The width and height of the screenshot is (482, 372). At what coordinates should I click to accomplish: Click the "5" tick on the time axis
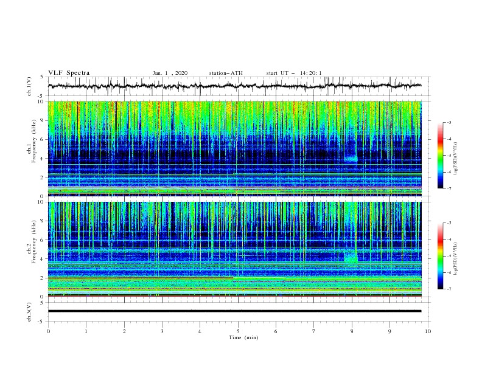238,331
